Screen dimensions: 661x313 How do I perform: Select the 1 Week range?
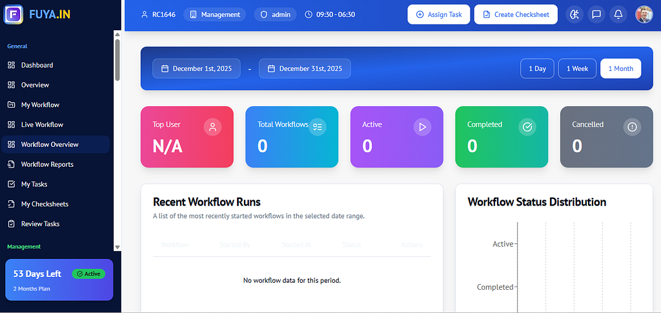(577, 68)
